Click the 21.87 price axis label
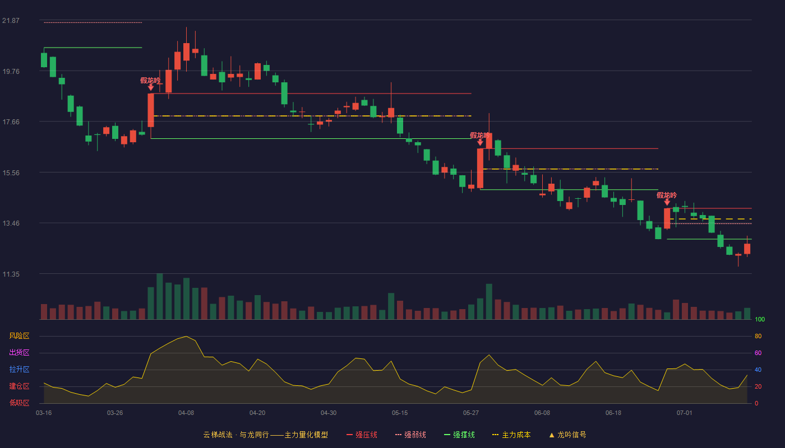The image size is (785, 448). pos(11,21)
